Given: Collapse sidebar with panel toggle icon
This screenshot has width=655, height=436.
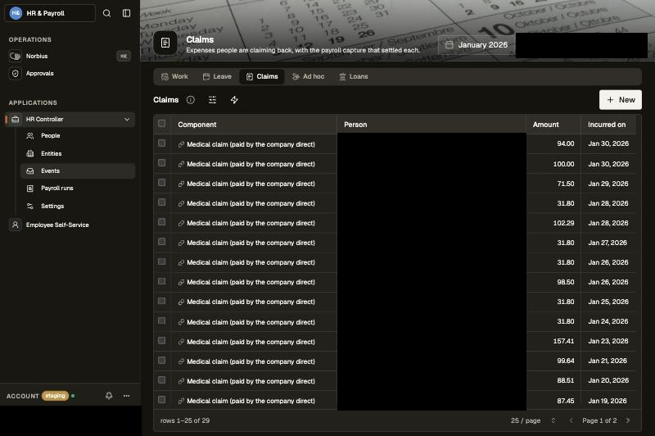Looking at the screenshot, I should (x=127, y=13).
